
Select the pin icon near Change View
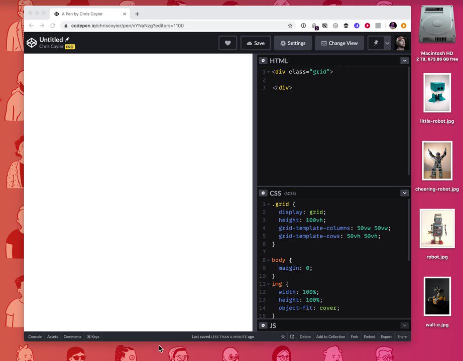tap(375, 43)
